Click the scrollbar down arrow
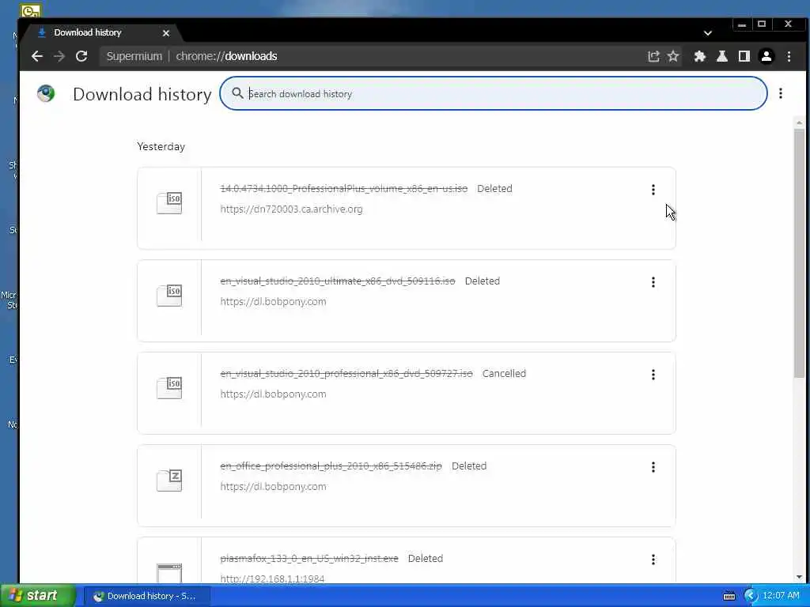Viewport: 810px width, 607px height. point(799,577)
